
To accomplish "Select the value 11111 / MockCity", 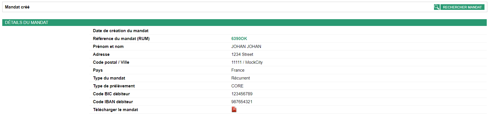I will tap(247, 62).
